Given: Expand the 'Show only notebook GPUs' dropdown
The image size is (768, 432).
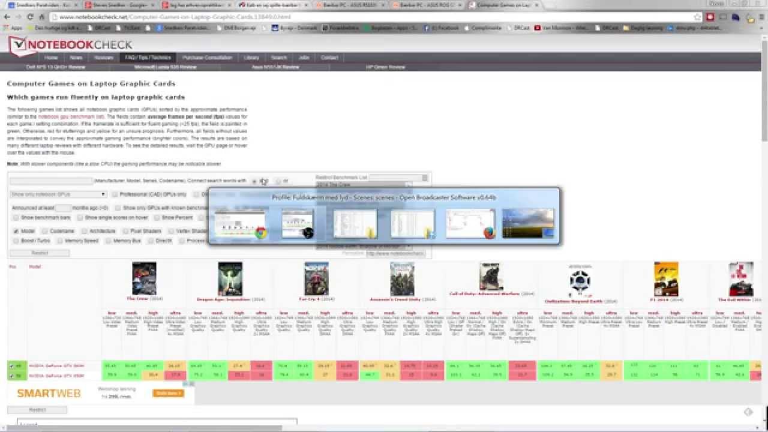Looking at the screenshot, I should click(58, 194).
